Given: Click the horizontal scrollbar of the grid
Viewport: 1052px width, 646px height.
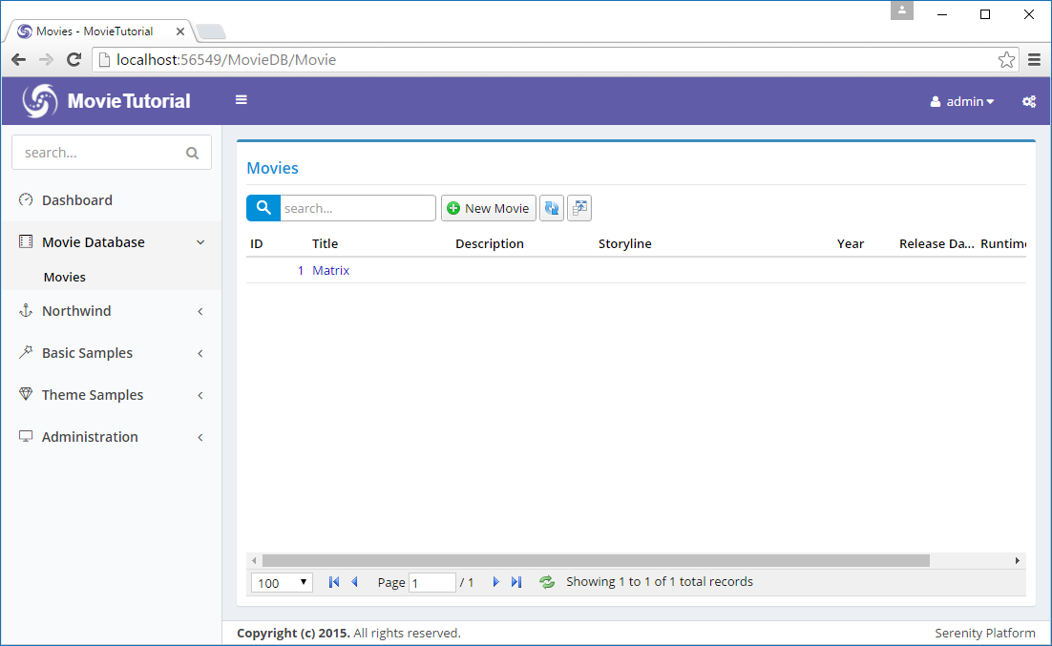Looking at the screenshot, I should point(596,561).
